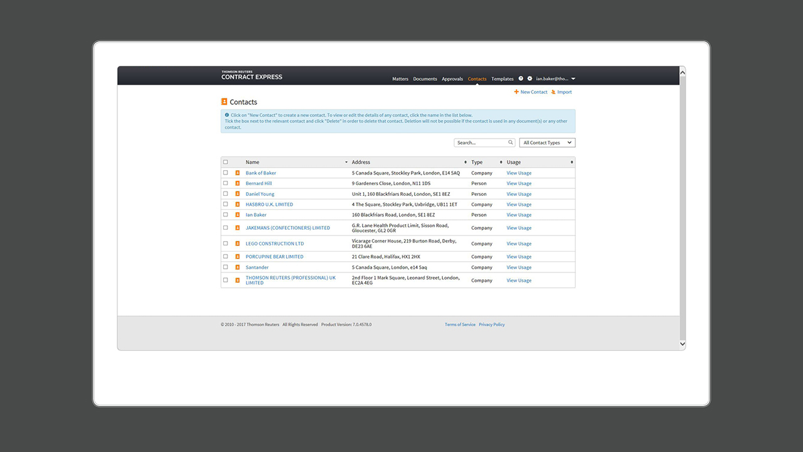Open the HASBRO U.K. LIMITED contact
This screenshot has width=803, height=452.
pyautogui.click(x=269, y=204)
